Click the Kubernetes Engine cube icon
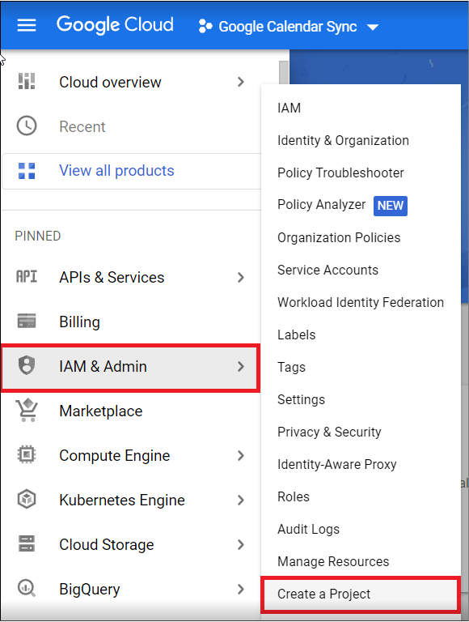This screenshot has width=469, height=622. [x=27, y=499]
